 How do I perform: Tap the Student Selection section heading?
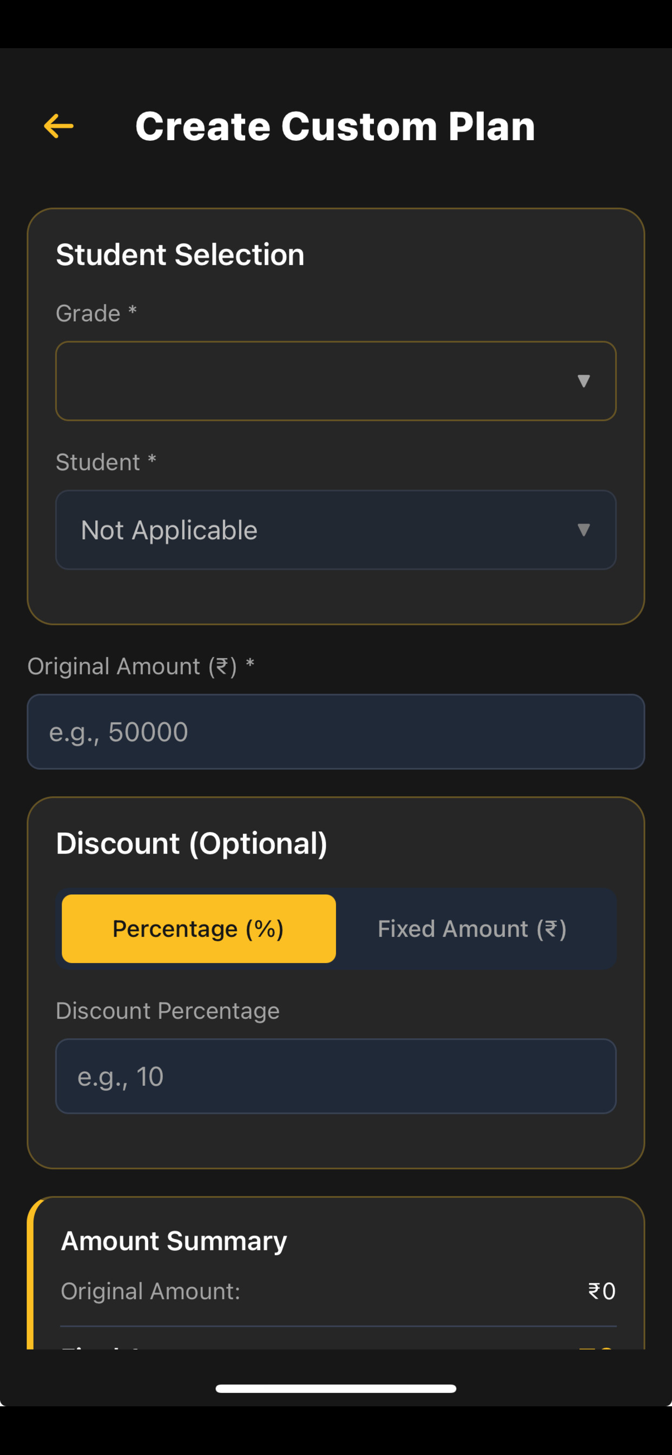(x=180, y=255)
